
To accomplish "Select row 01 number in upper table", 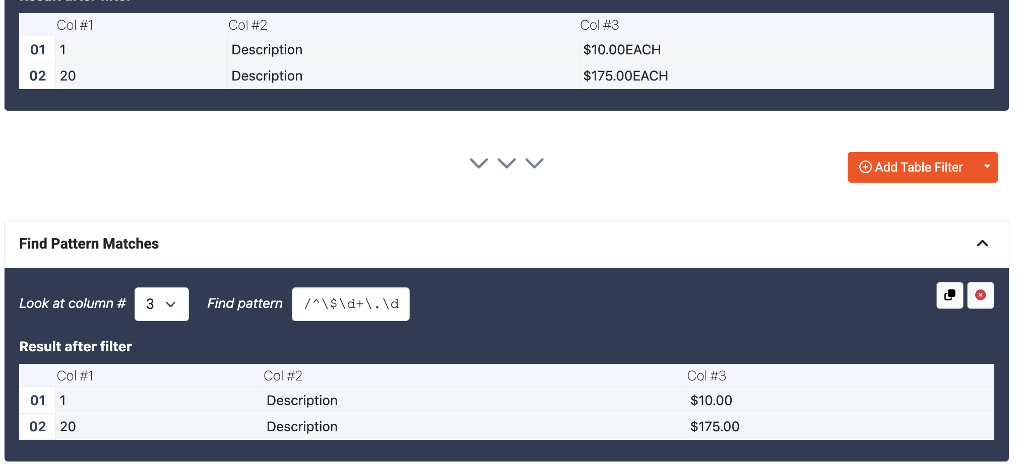I will (x=38, y=50).
